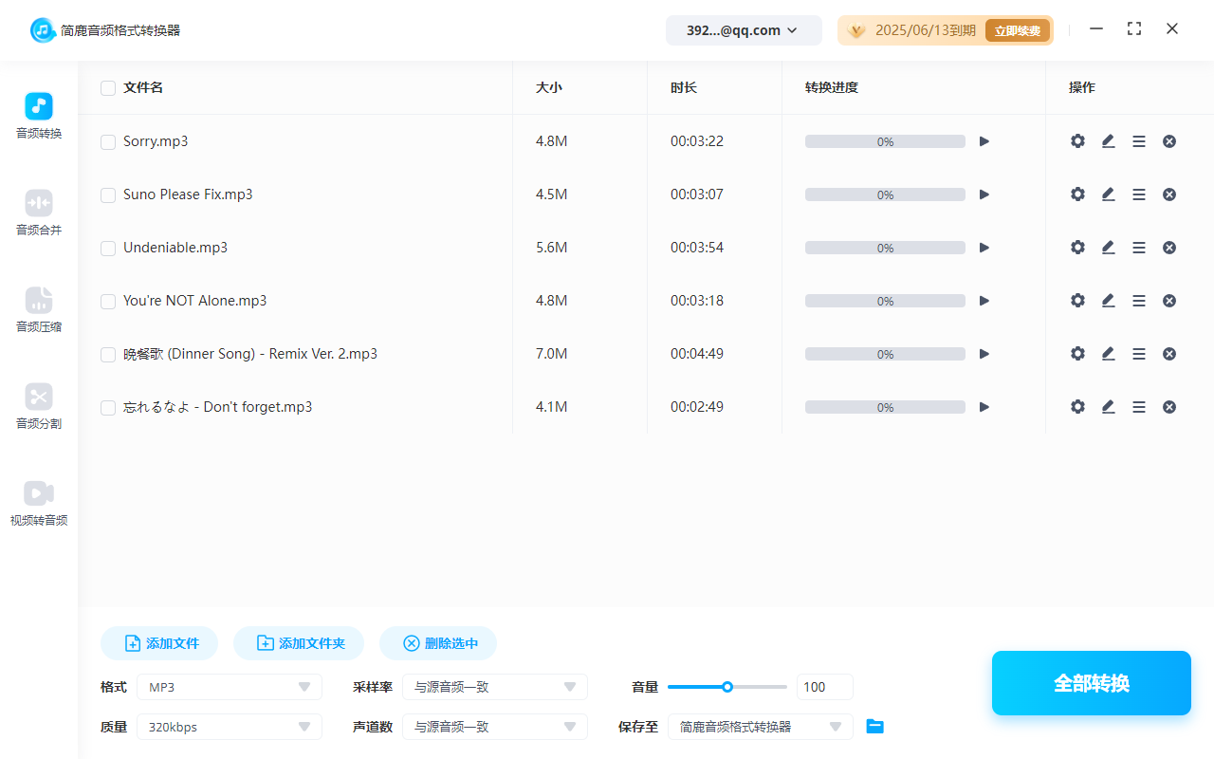Switch to the 音频转换 tab in sidebar
The width and height of the screenshot is (1214, 759).
(38, 114)
